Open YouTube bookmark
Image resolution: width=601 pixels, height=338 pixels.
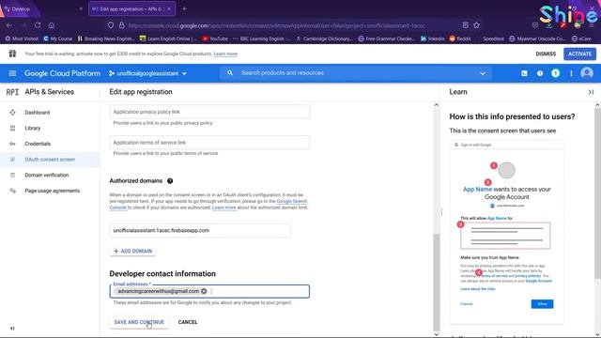(x=215, y=38)
